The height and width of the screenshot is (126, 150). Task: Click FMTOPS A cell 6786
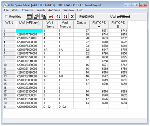tap(99, 53)
